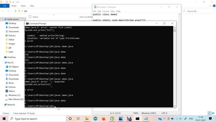This screenshot has width=216, height=122.
Task: Select OneDrive in navigation pane
Action: [x=11, y=57]
